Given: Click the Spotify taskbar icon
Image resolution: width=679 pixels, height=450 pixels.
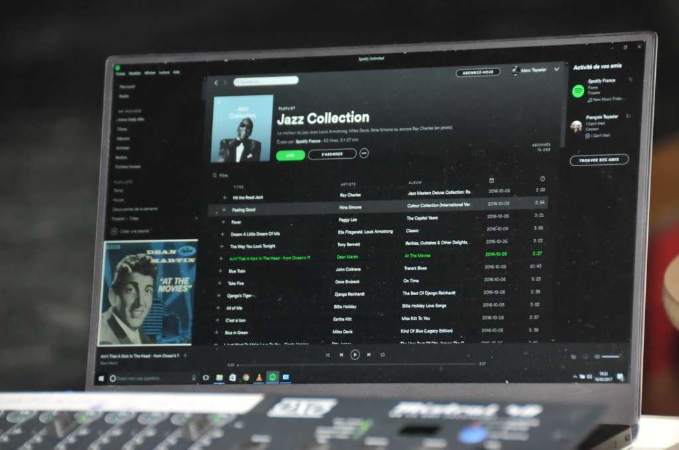Looking at the screenshot, I should point(273,377).
